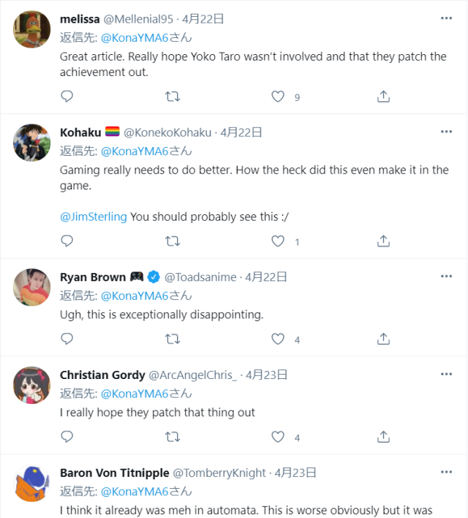Reply to Kohaku's tweet

click(x=67, y=241)
